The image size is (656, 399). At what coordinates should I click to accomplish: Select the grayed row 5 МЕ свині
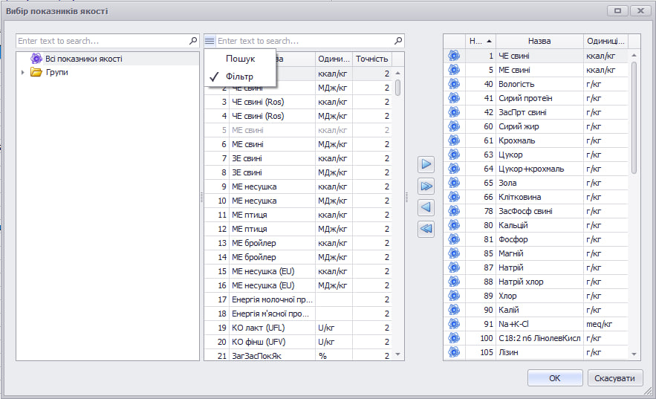point(299,130)
